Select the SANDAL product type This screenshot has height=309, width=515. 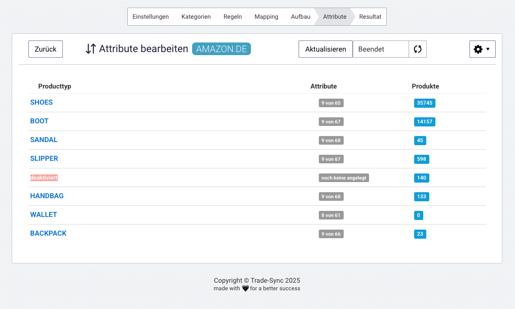pyautogui.click(x=44, y=140)
